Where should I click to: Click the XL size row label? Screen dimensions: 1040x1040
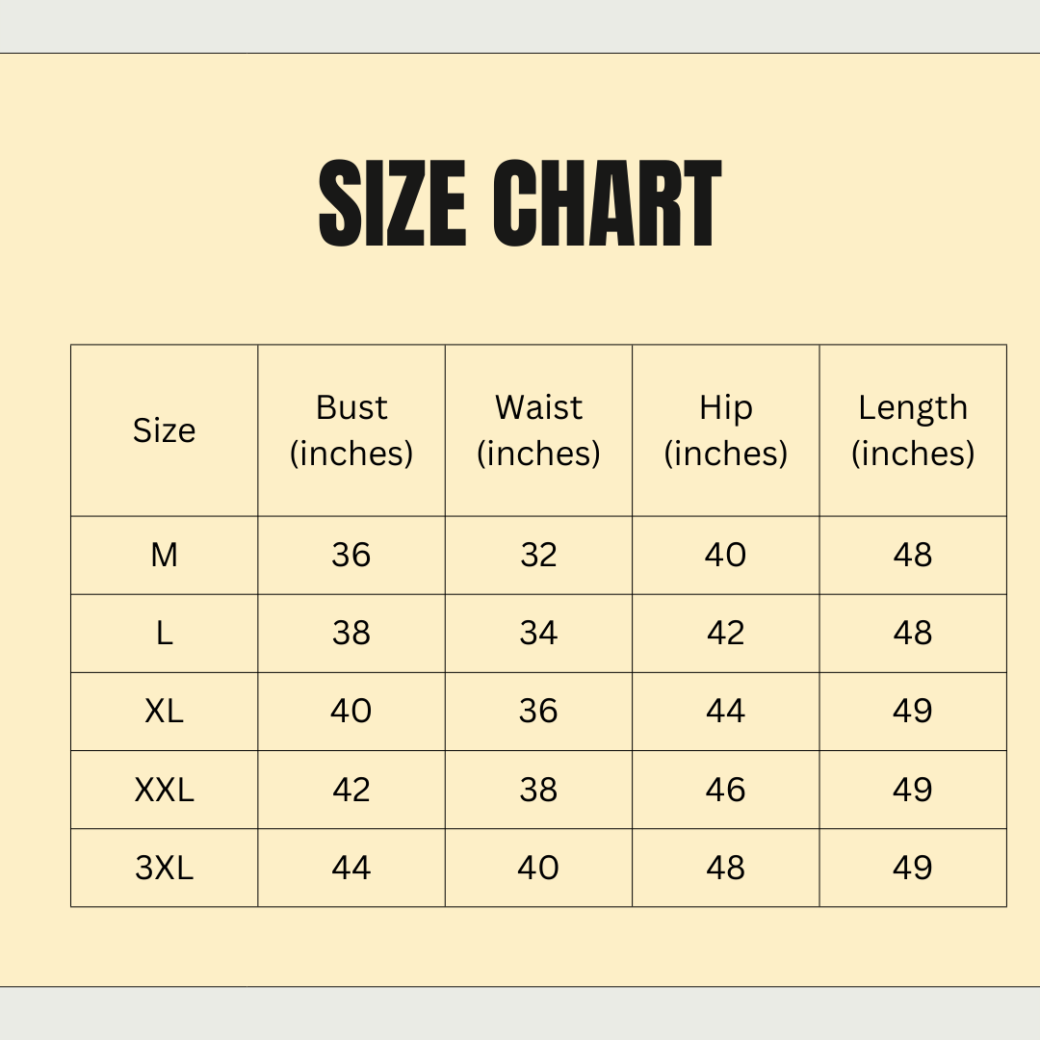164,712
